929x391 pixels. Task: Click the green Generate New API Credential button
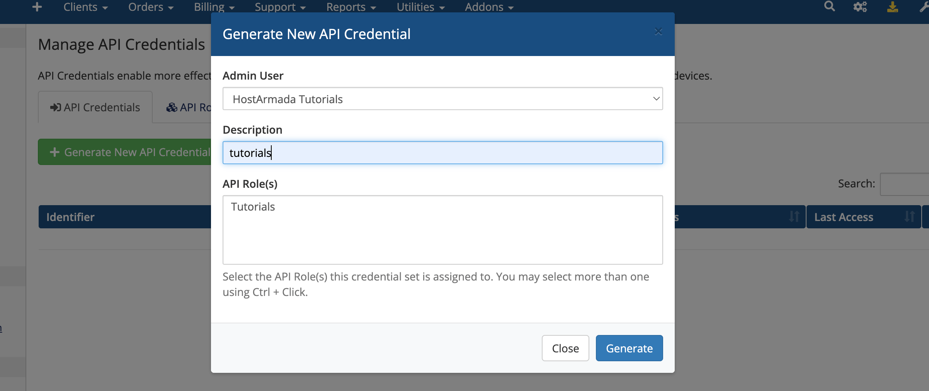coord(124,152)
